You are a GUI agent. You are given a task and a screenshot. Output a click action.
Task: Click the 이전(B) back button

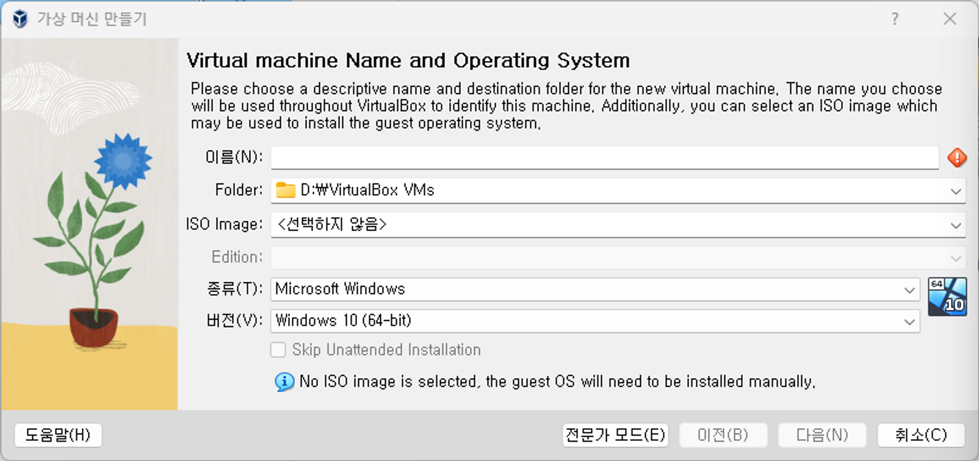(x=723, y=435)
